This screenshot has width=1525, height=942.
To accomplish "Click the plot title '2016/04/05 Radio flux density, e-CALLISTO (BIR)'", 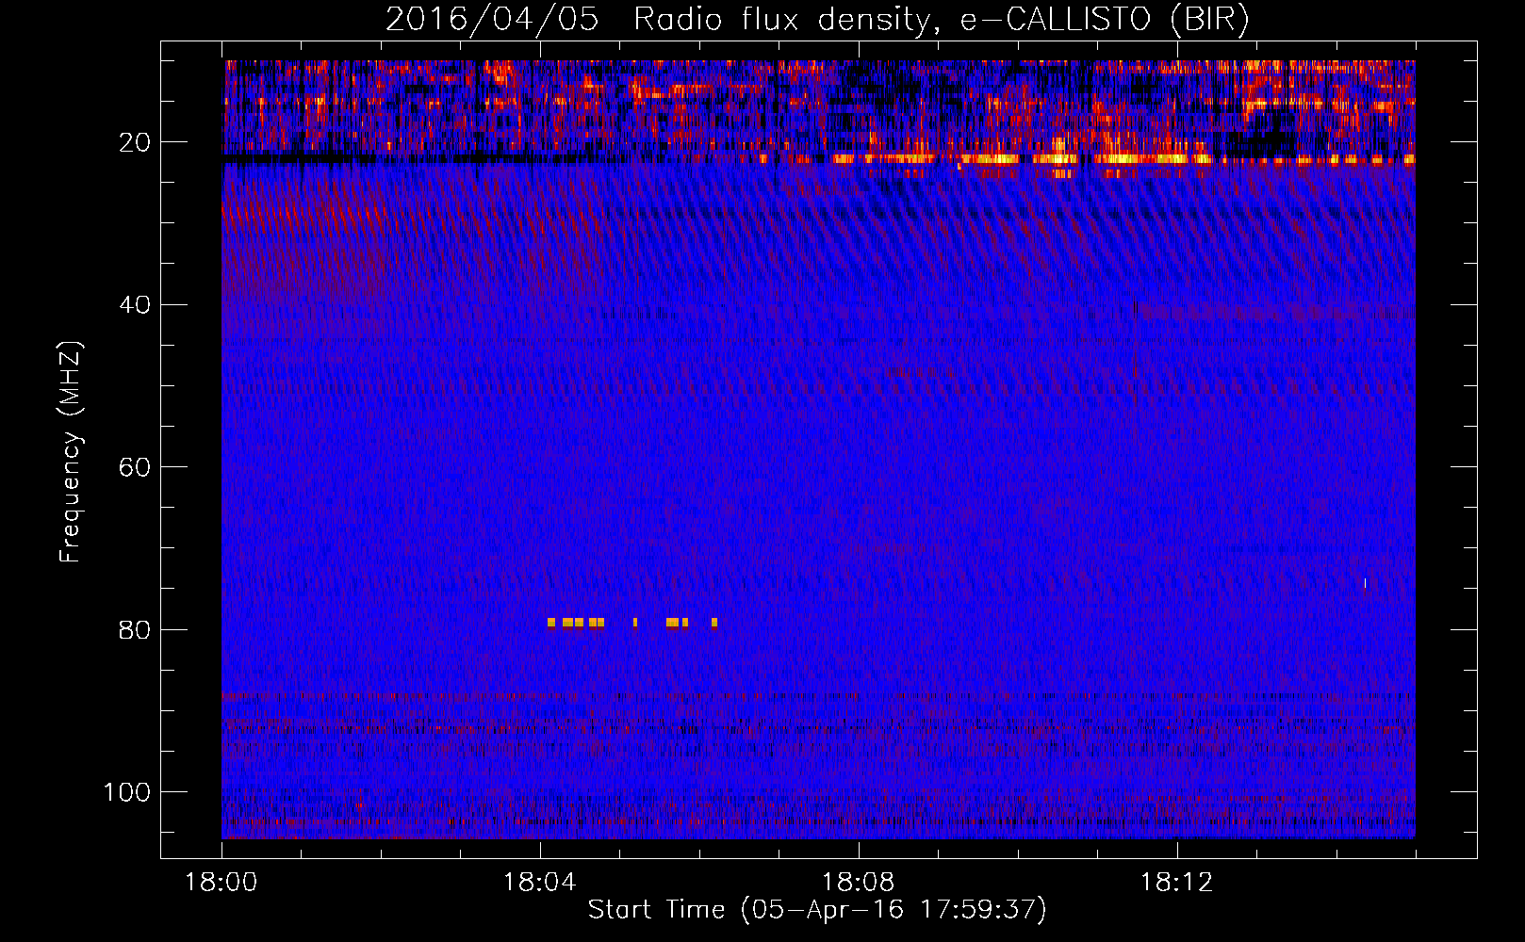I will [817, 20].
